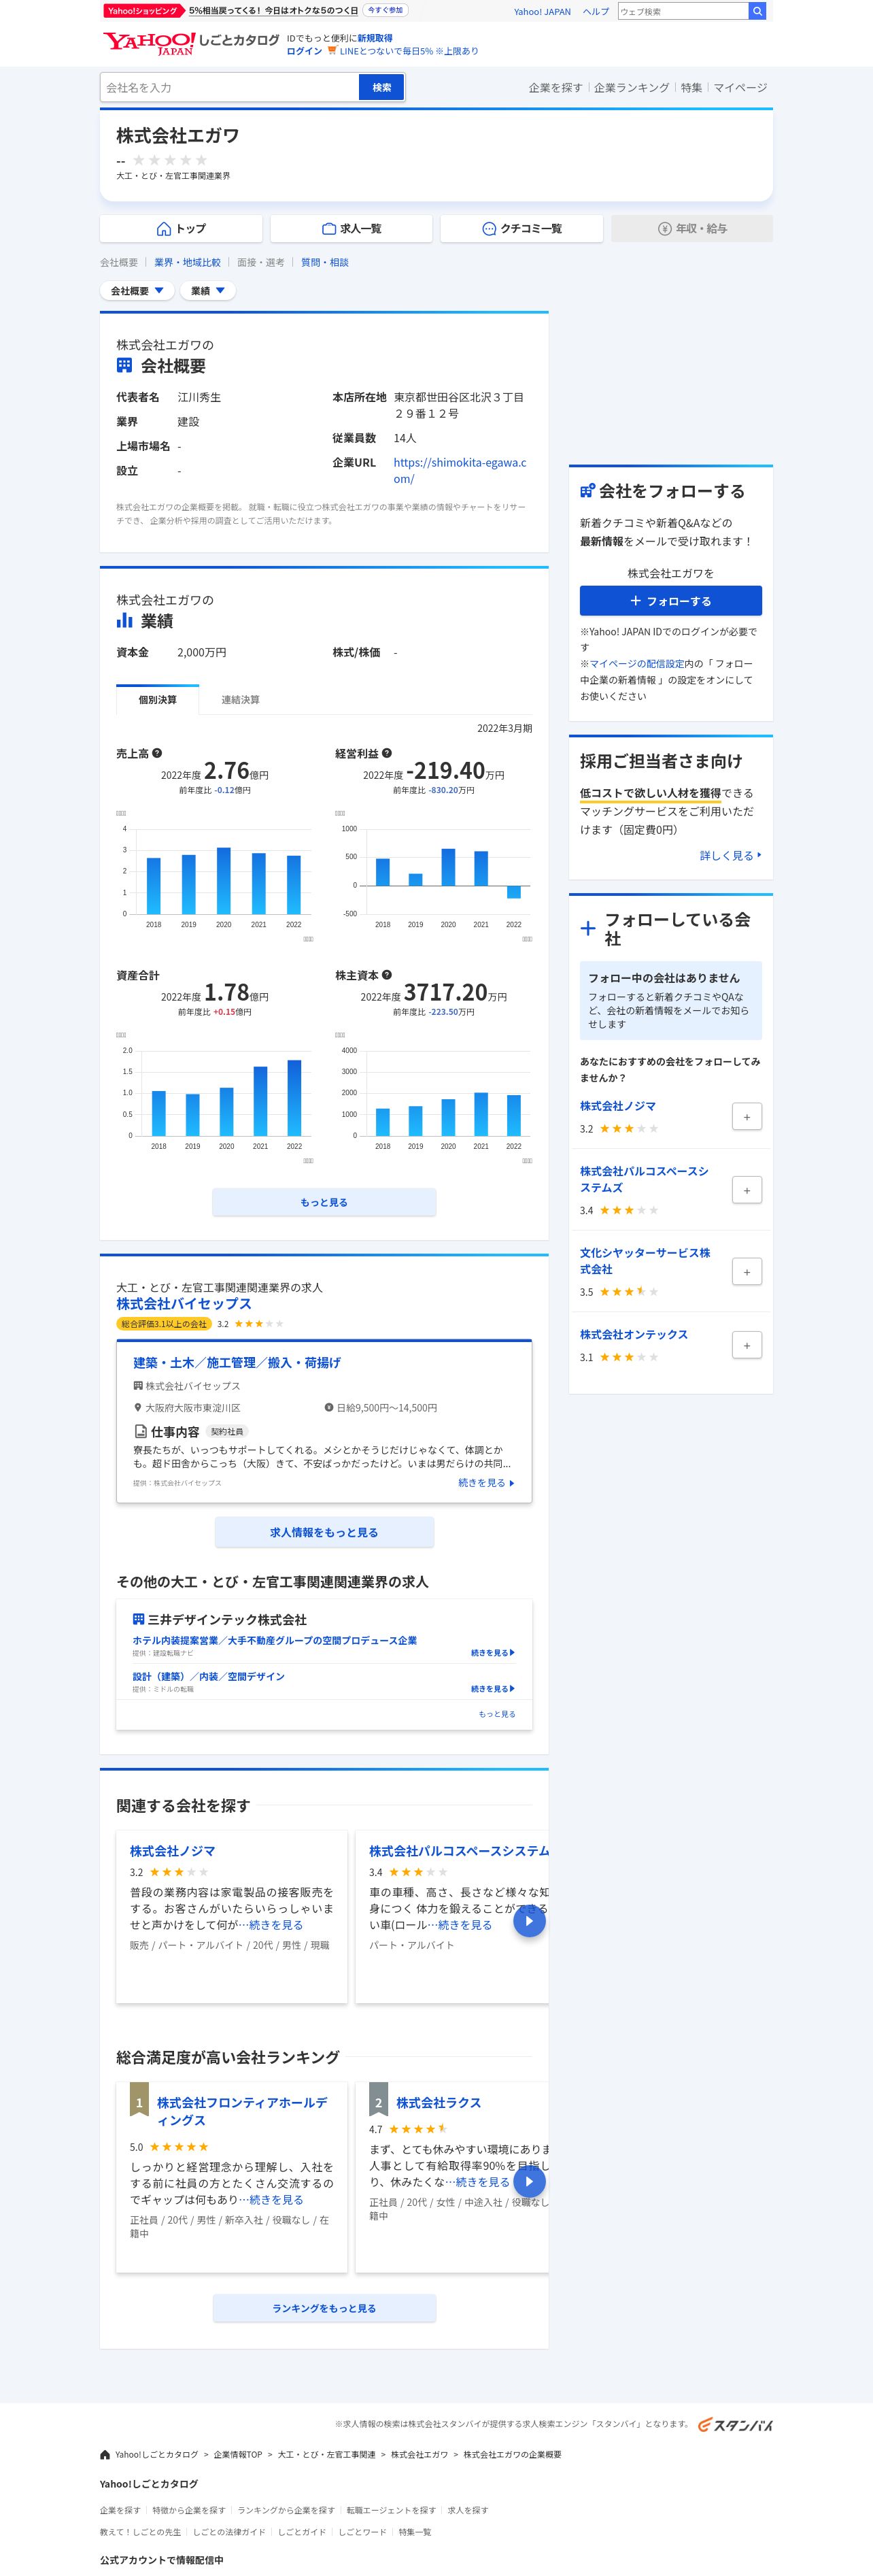Click しごとの法律ガイド footer link
The width and height of the screenshot is (873, 2576).
pos(229,2532)
